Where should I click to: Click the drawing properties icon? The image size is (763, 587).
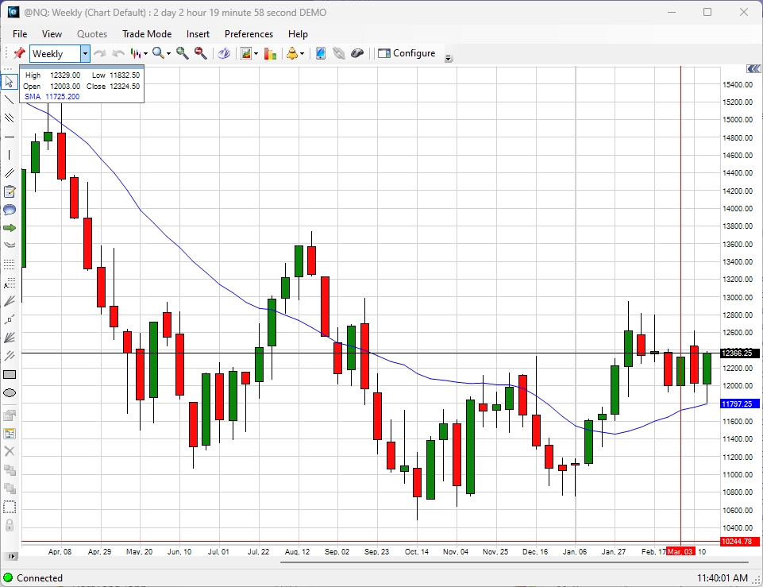[10, 415]
